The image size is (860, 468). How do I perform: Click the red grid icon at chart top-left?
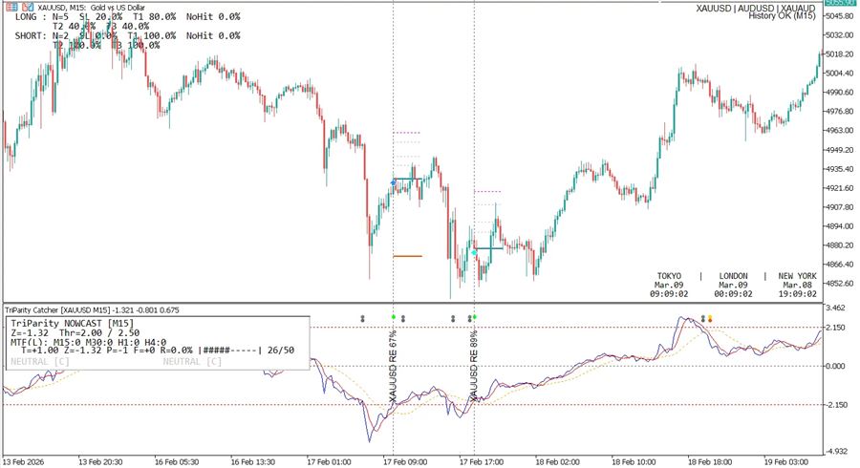[x=11, y=8]
